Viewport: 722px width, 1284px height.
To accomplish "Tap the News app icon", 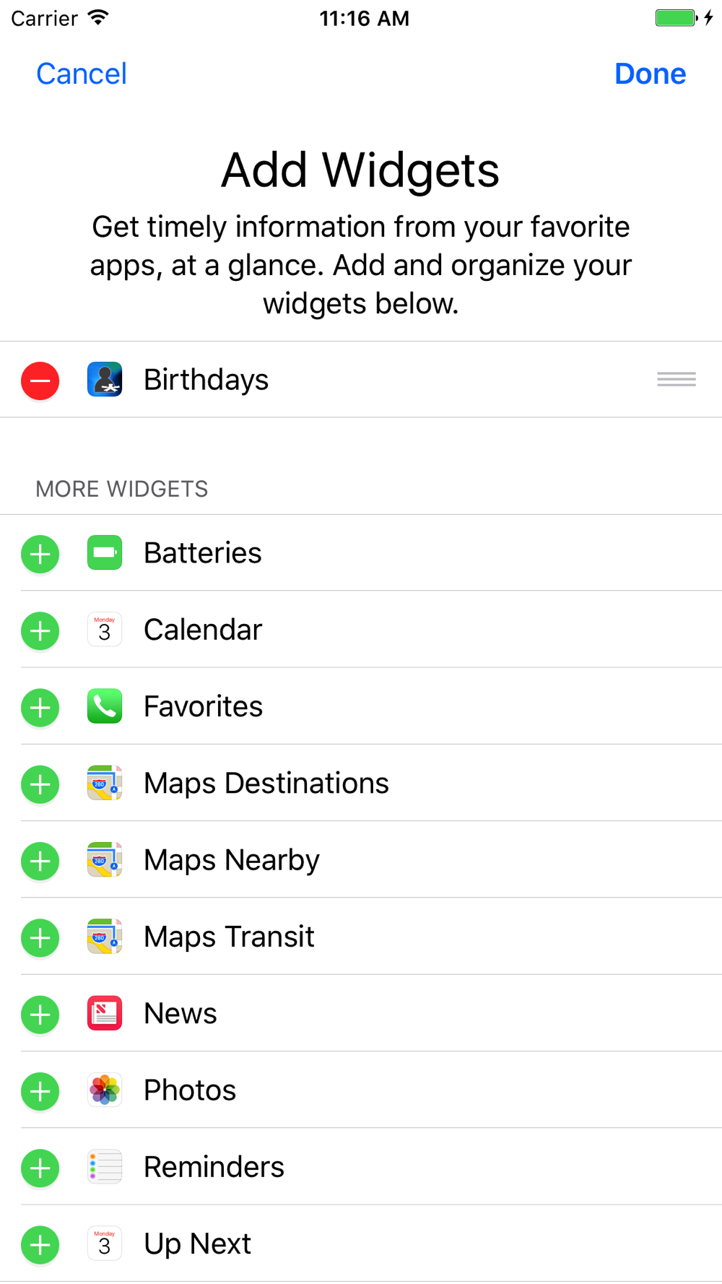I will coord(105,1013).
